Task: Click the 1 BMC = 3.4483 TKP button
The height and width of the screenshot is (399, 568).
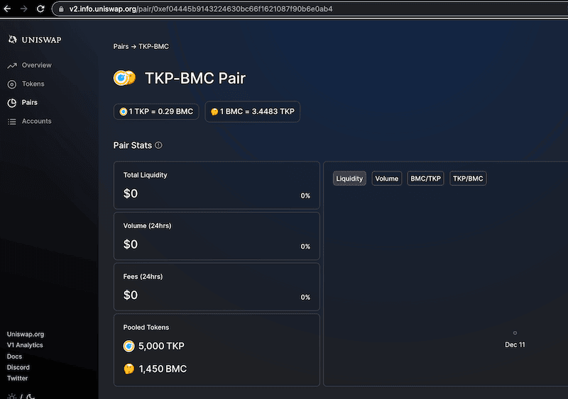Action: (253, 111)
